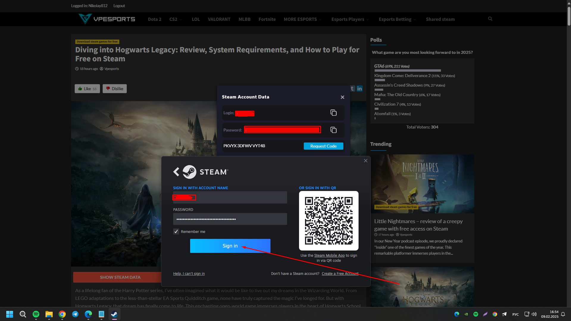Open the volume control in system tray
Viewport: 571px width, 321px height.
pos(534,314)
